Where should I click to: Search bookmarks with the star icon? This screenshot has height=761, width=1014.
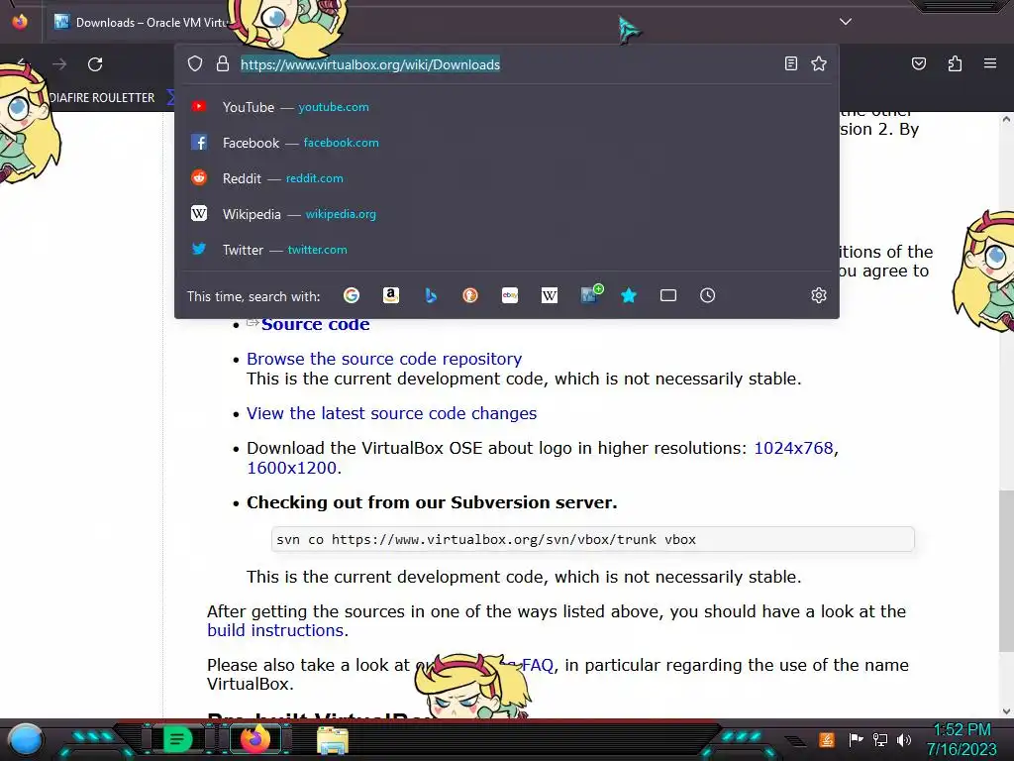pos(629,295)
